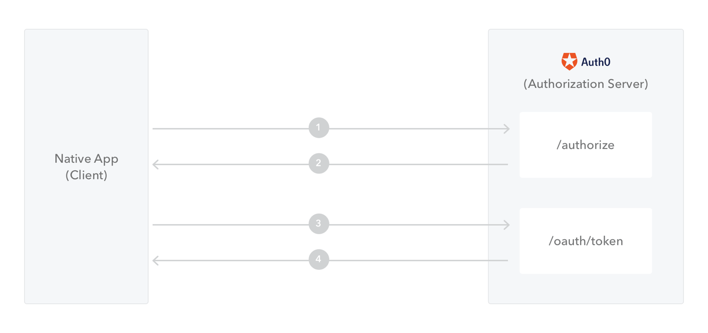The width and height of the screenshot is (708, 333).
Task: Select step 4 circle marker
Action: click(319, 259)
